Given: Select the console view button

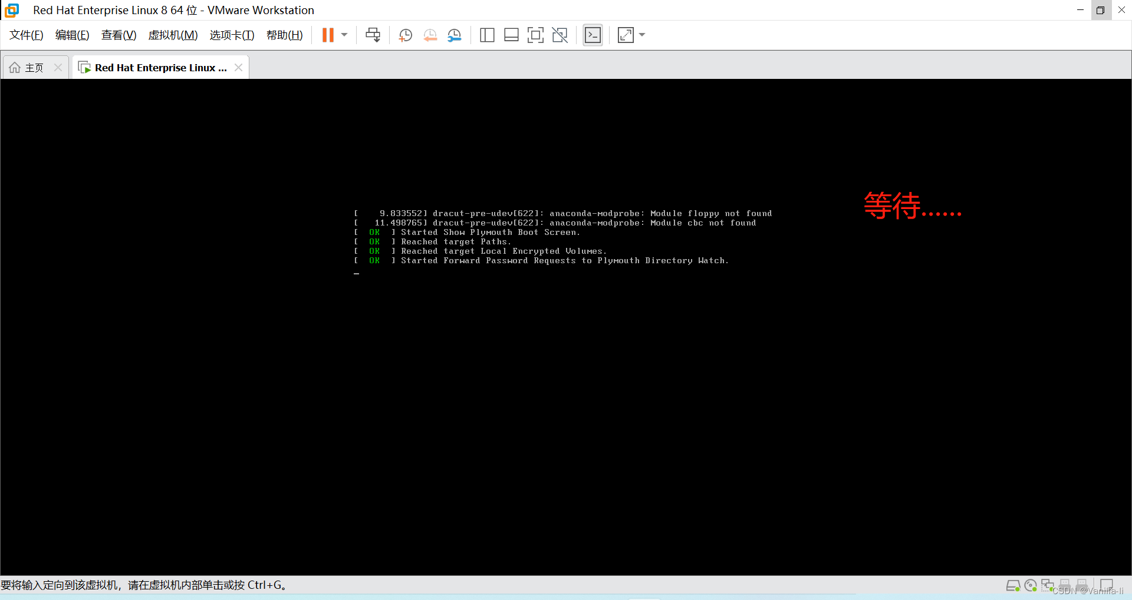Looking at the screenshot, I should pyautogui.click(x=593, y=35).
